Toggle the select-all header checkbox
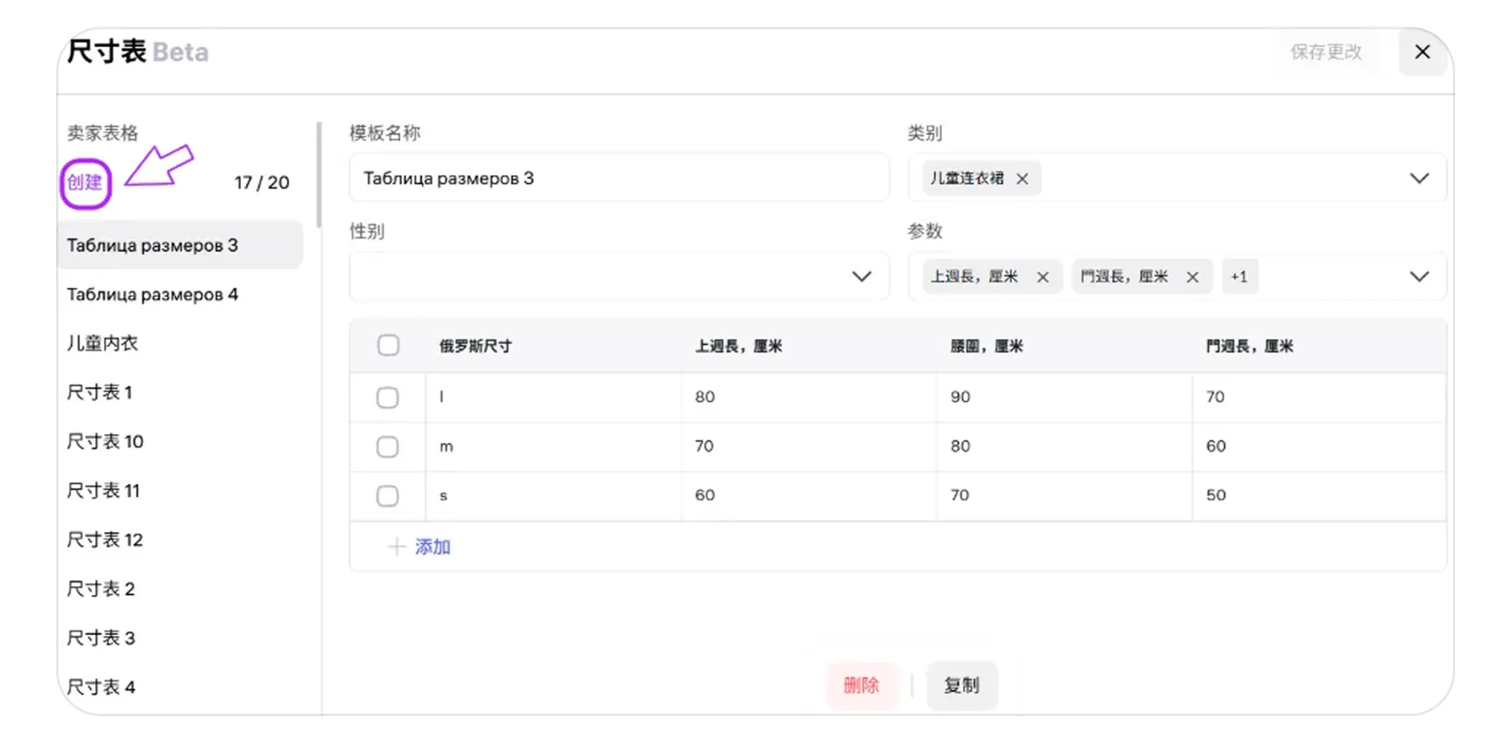The height and width of the screenshot is (743, 1509). (388, 346)
